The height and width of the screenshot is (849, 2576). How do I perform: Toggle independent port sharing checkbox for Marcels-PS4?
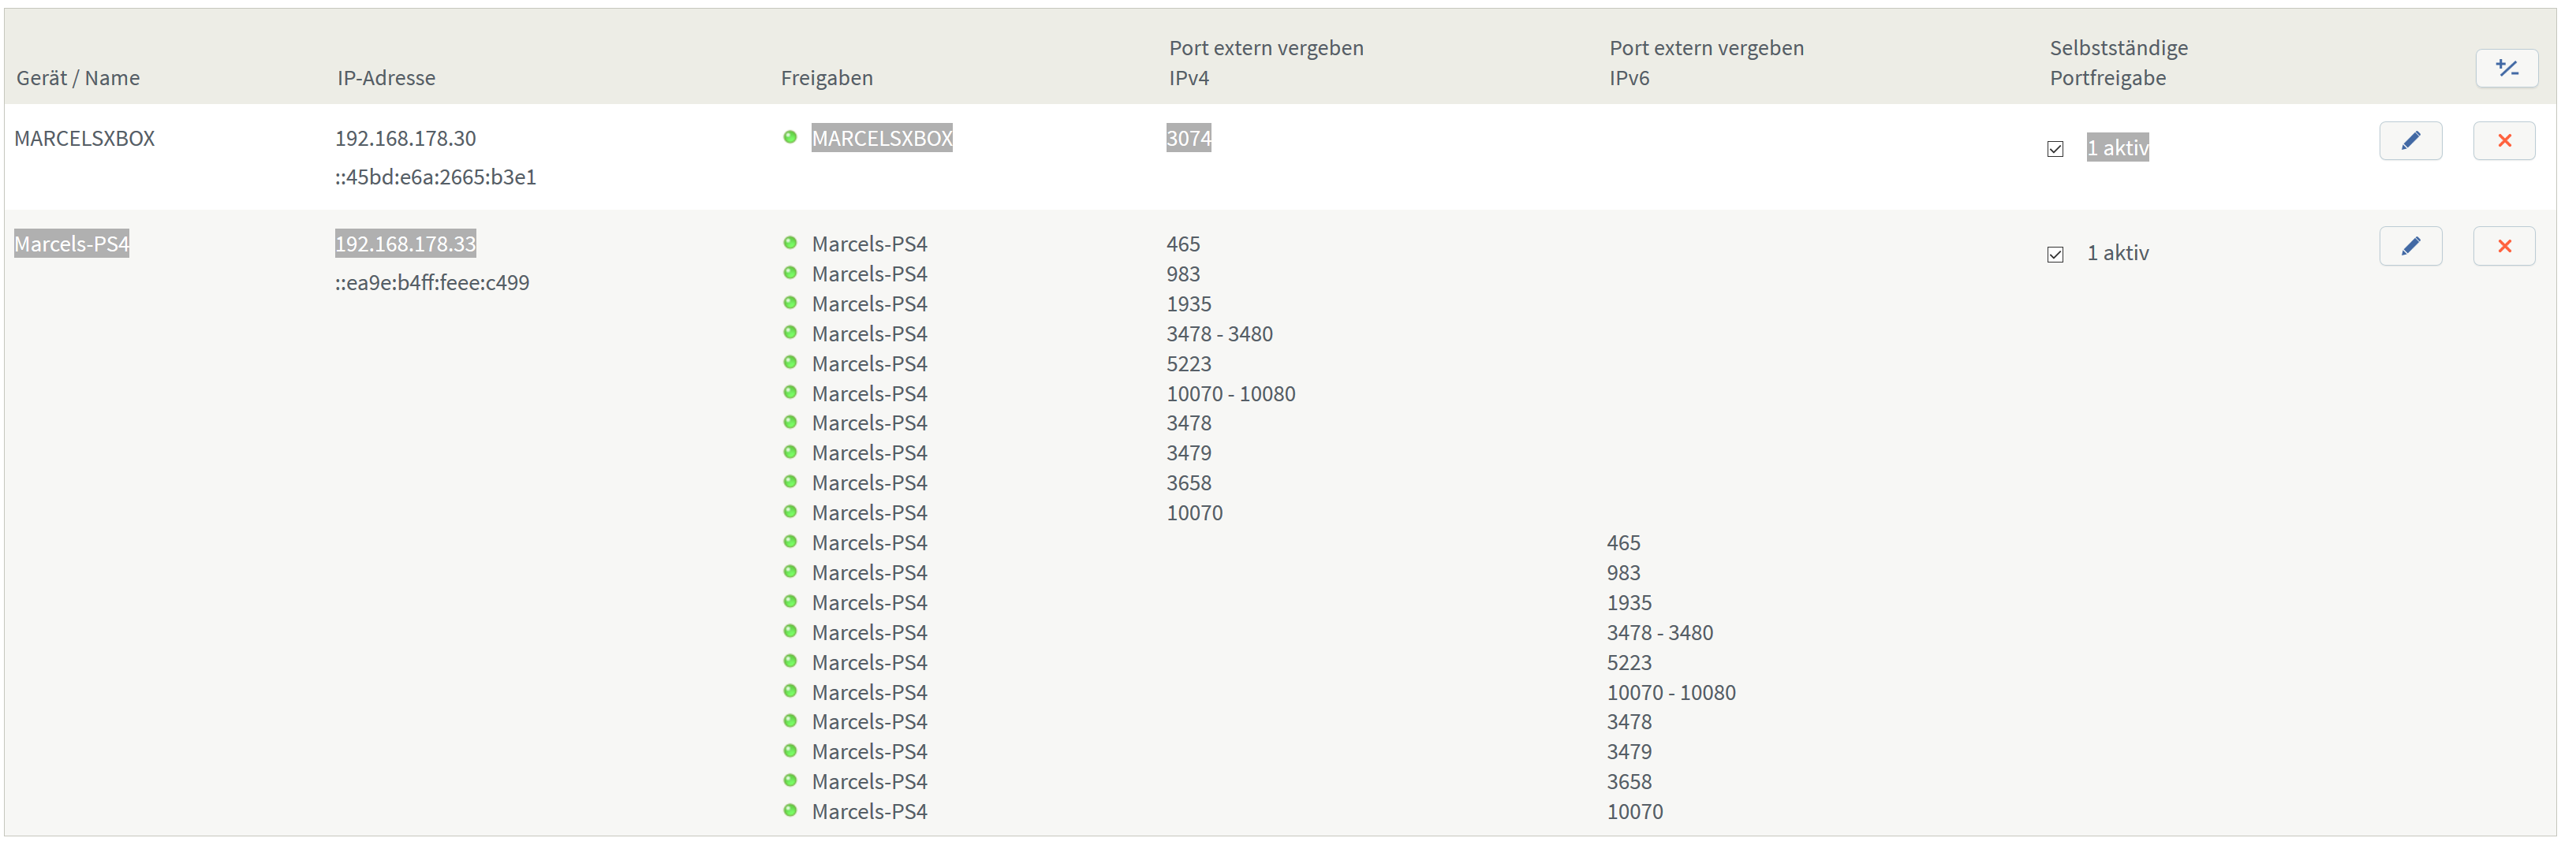click(x=2055, y=254)
